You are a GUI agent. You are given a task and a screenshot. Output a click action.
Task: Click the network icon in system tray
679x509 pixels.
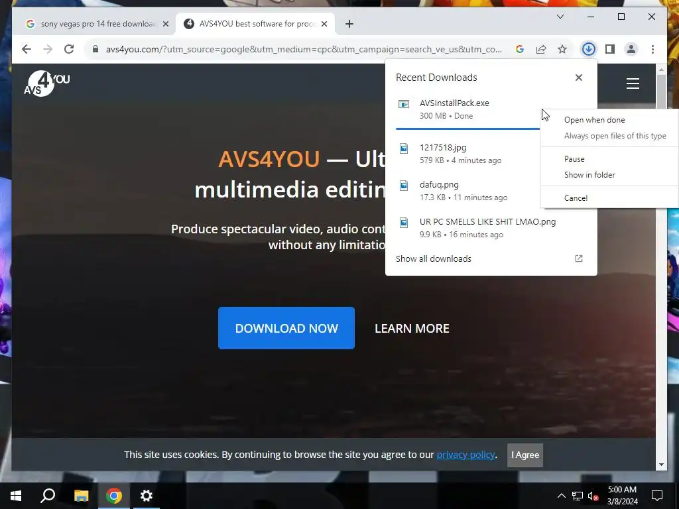578,496
